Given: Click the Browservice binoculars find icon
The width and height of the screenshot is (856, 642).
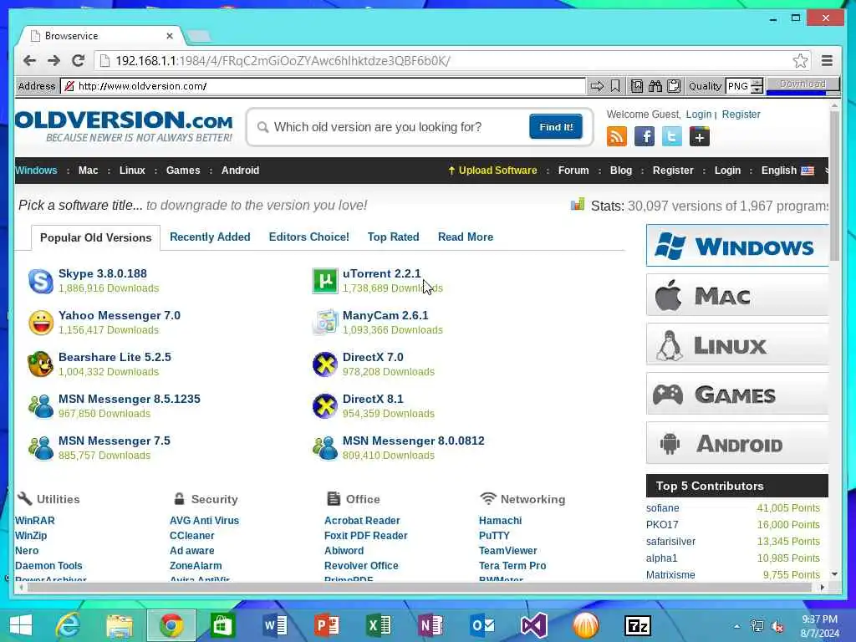Looking at the screenshot, I should coord(655,86).
